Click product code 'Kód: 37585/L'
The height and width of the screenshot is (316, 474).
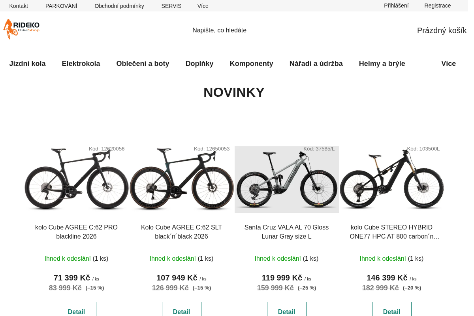pyautogui.click(x=319, y=149)
